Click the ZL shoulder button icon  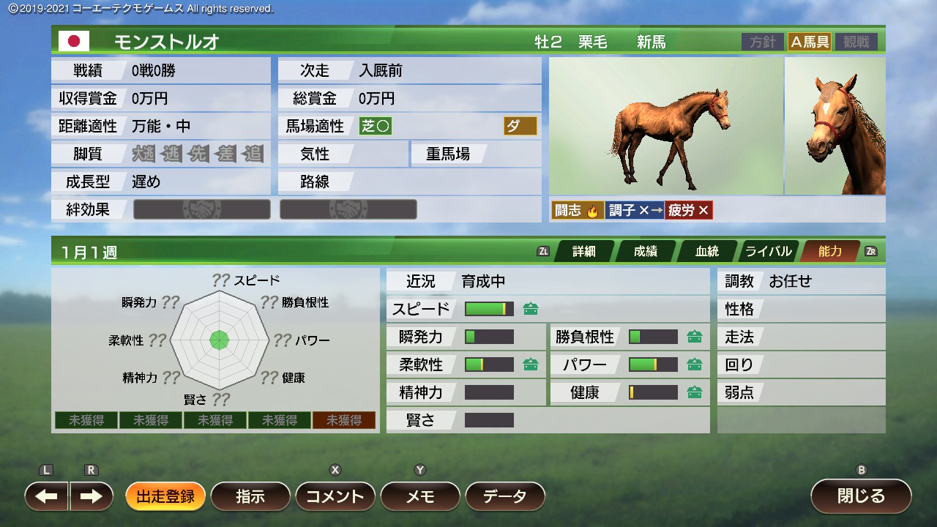click(x=543, y=251)
